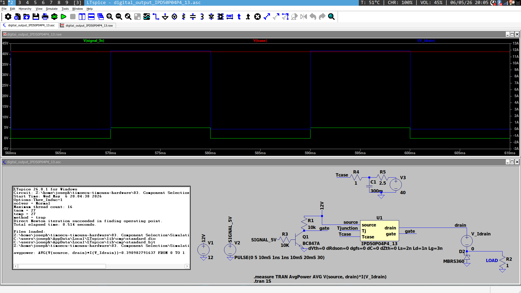Click the VOL: 45% indicator in top bar

coord(431,2)
